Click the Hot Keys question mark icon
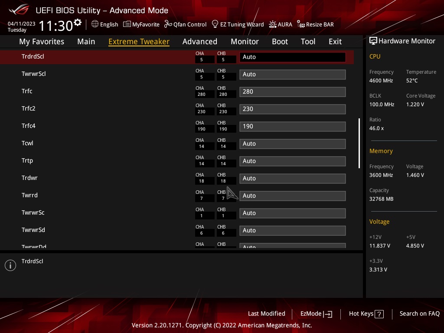 tap(379, 314)
